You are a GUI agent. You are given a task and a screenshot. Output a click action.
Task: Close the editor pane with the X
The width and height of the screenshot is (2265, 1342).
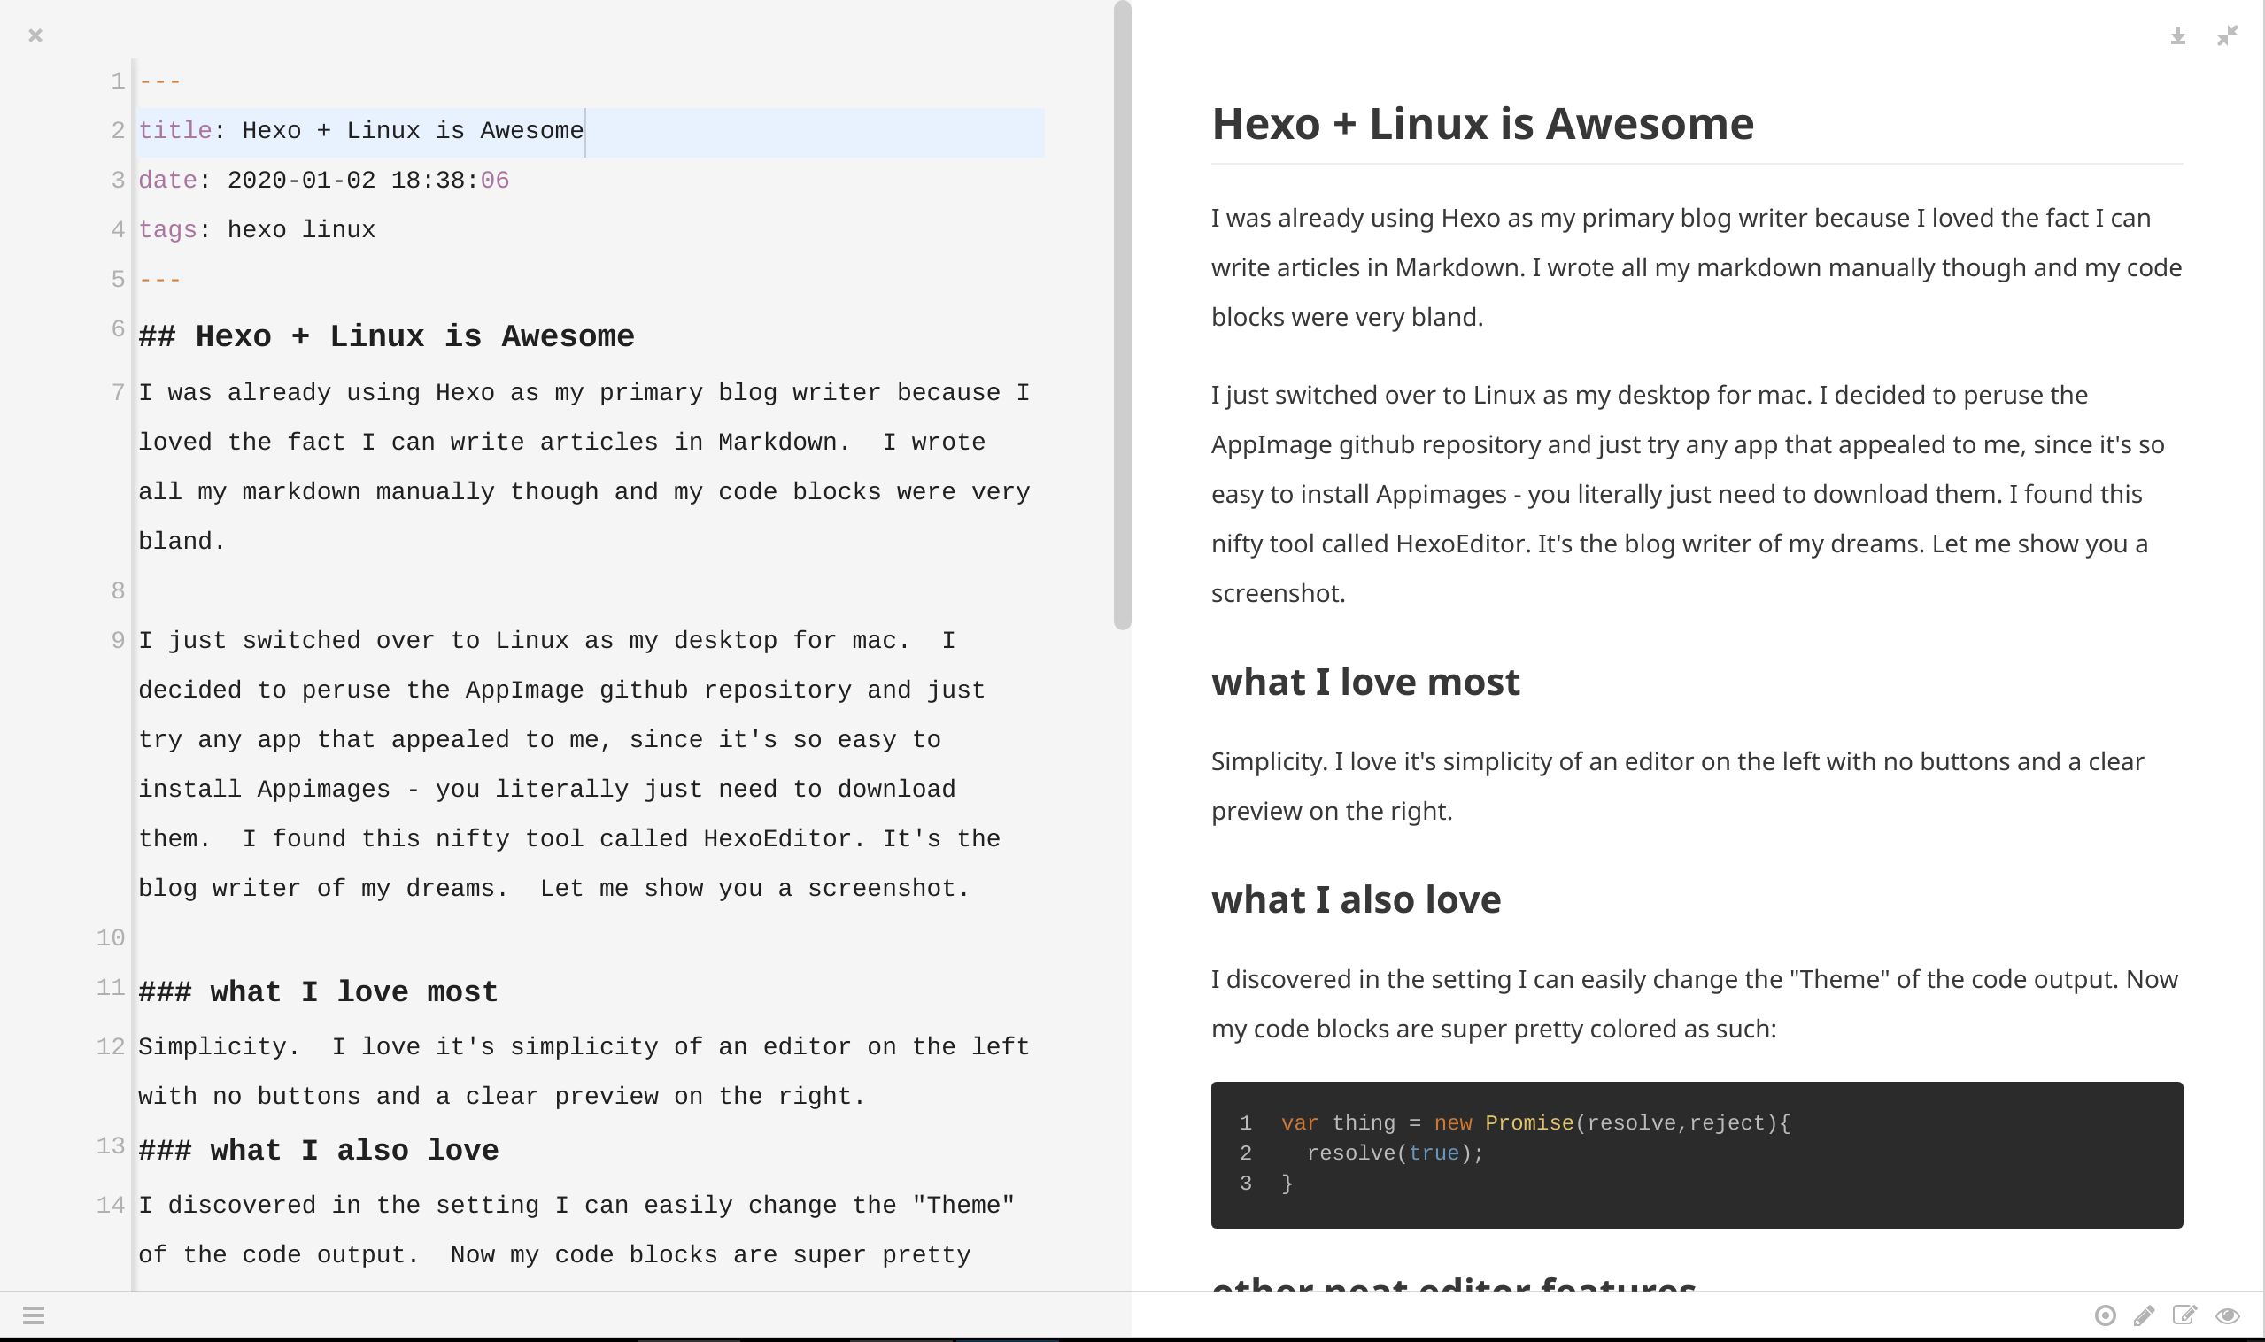point(35,35)
